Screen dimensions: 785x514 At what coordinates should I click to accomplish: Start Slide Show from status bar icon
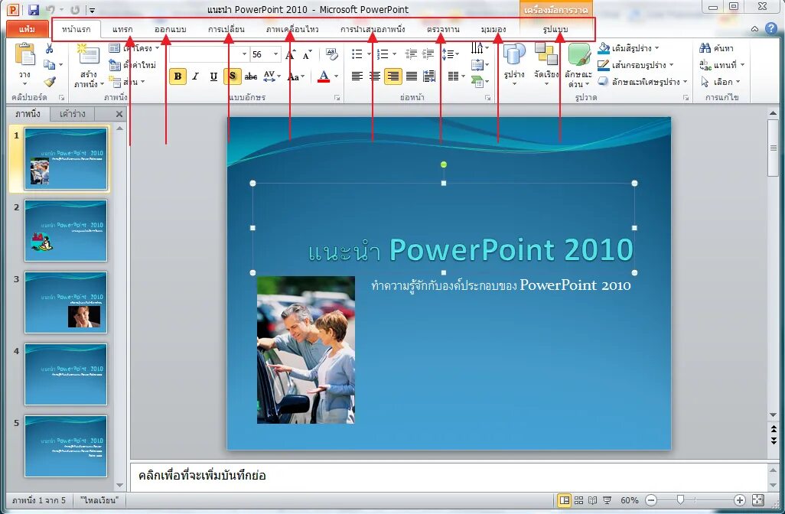point(607,500)
